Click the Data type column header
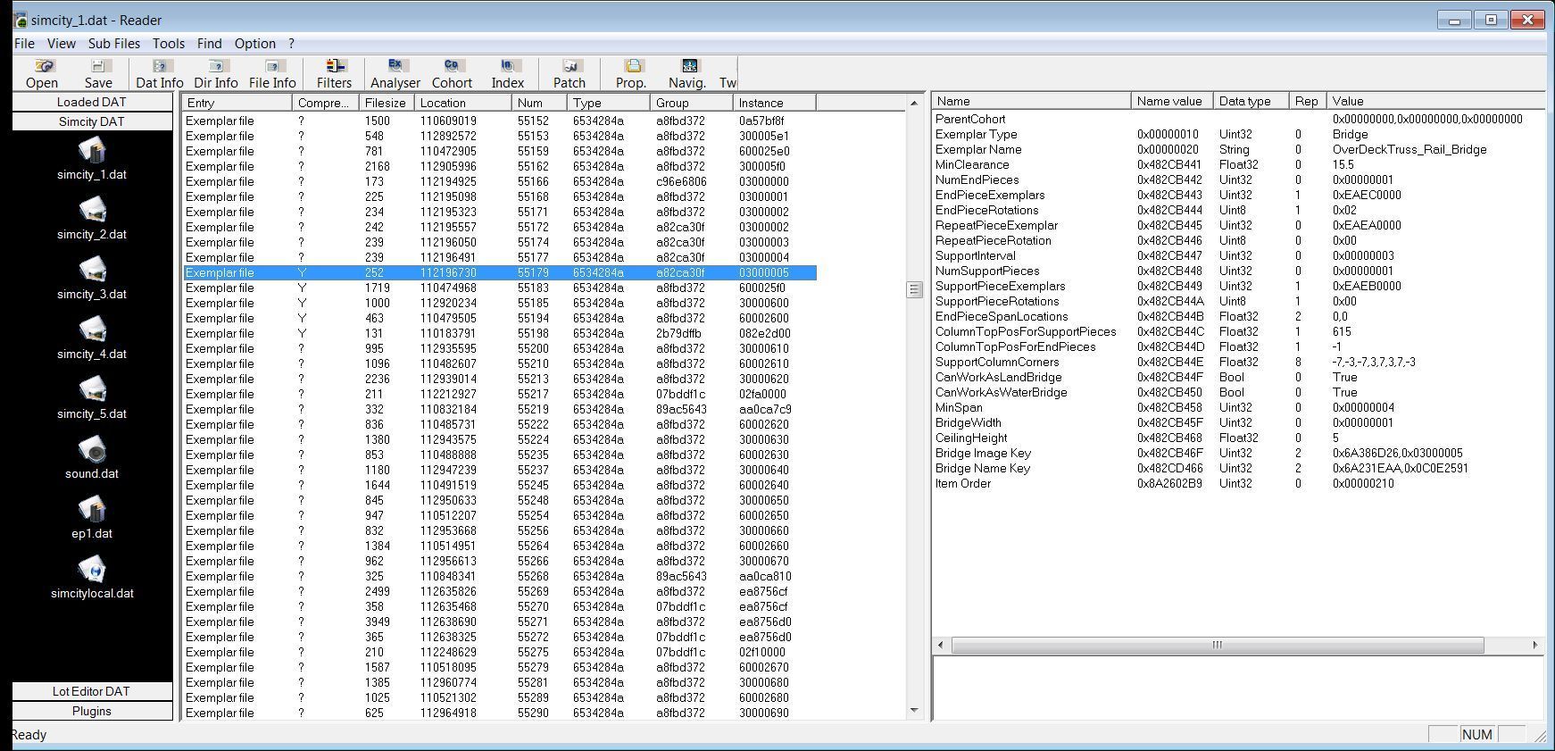This screenshot has height=751, width=1555. pos(1251,101)
